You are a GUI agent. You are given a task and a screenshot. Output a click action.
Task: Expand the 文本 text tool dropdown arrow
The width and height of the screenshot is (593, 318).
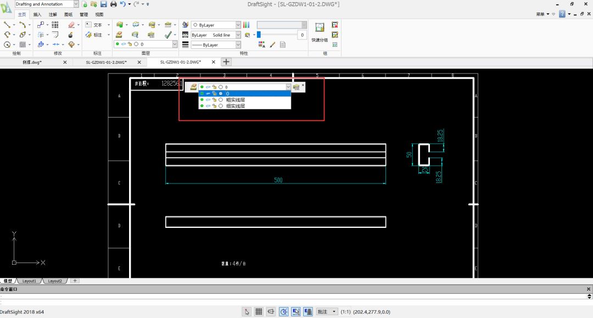109,25
